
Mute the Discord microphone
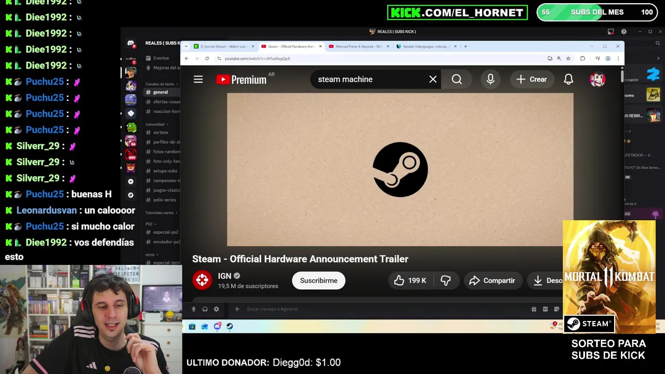coord(193,309)
